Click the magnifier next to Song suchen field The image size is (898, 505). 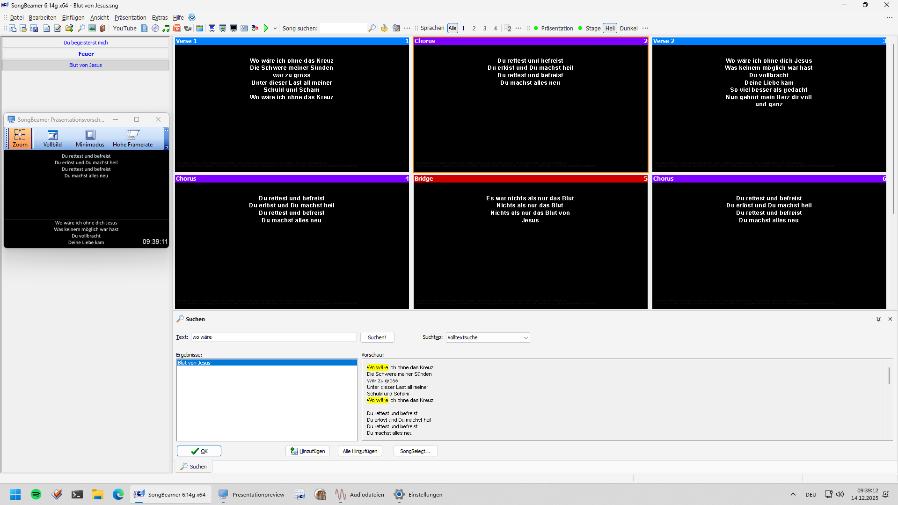[372, 29]
